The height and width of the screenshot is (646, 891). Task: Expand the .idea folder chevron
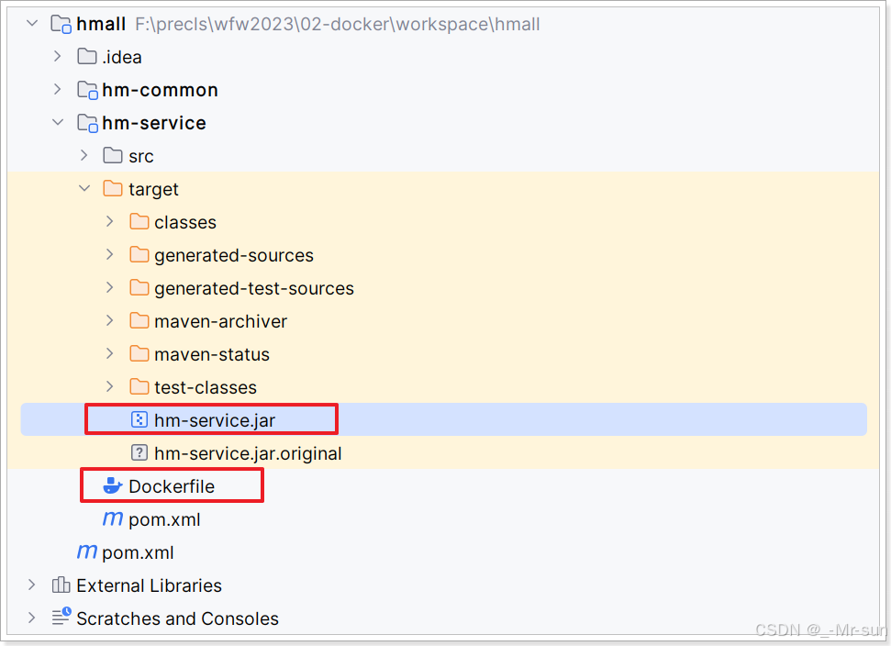[x=58, y=56]
